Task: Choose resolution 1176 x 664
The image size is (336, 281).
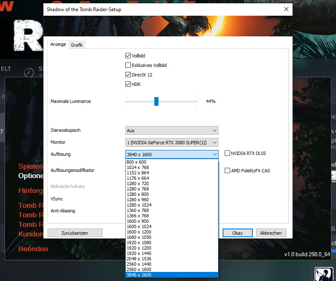Action: pyautogui.click(x=172, y=178)
